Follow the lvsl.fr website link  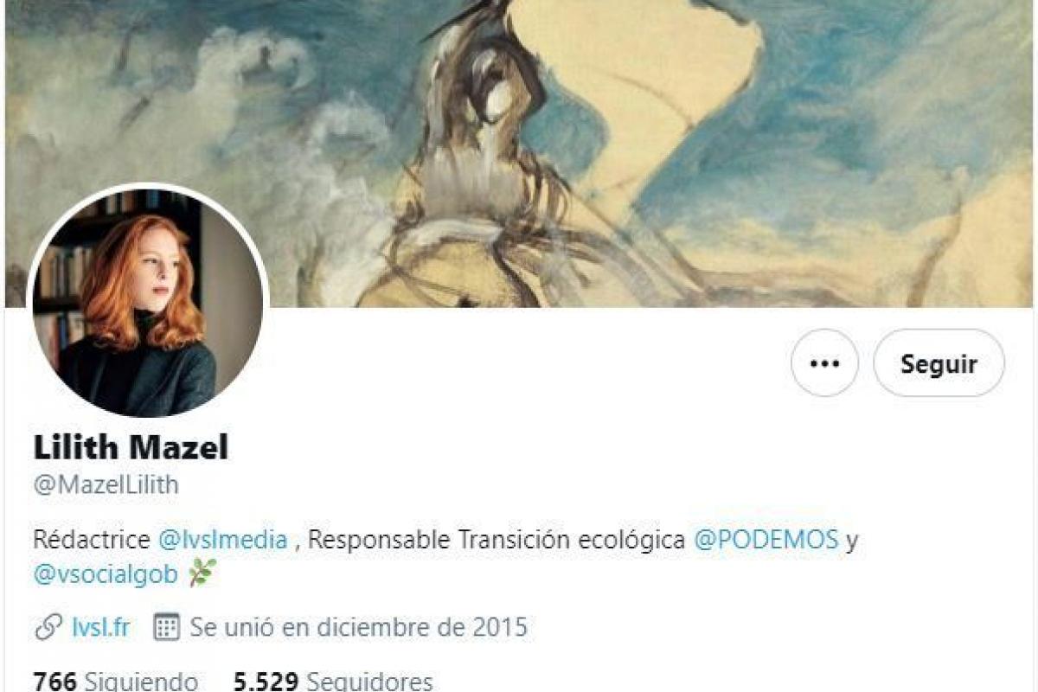tap(100, 627)
